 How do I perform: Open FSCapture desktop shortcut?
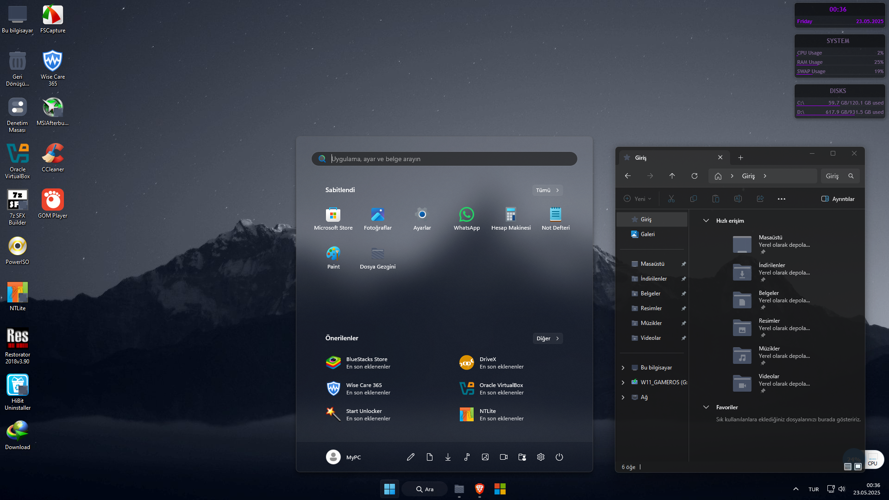pos(53,19)
